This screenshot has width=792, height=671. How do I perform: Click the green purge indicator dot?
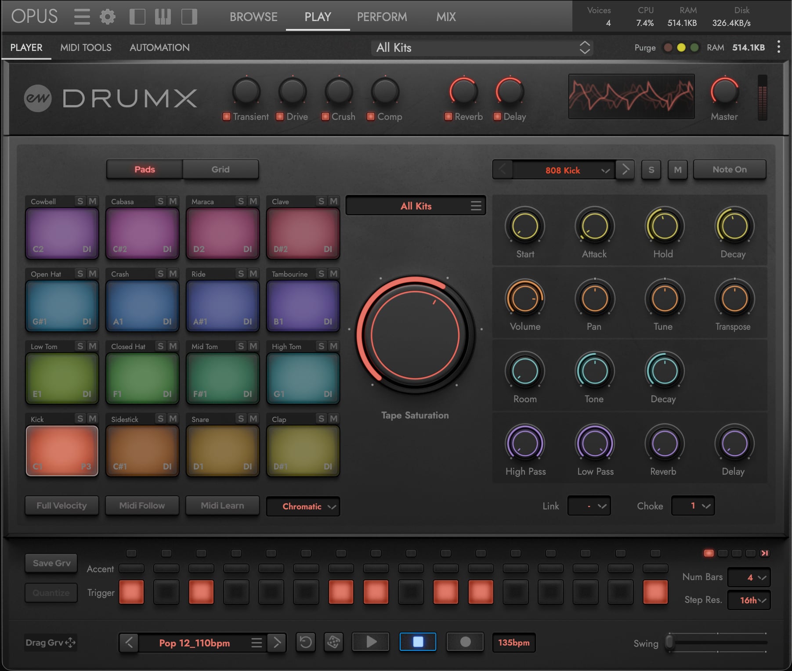click(x=694, y=47)
